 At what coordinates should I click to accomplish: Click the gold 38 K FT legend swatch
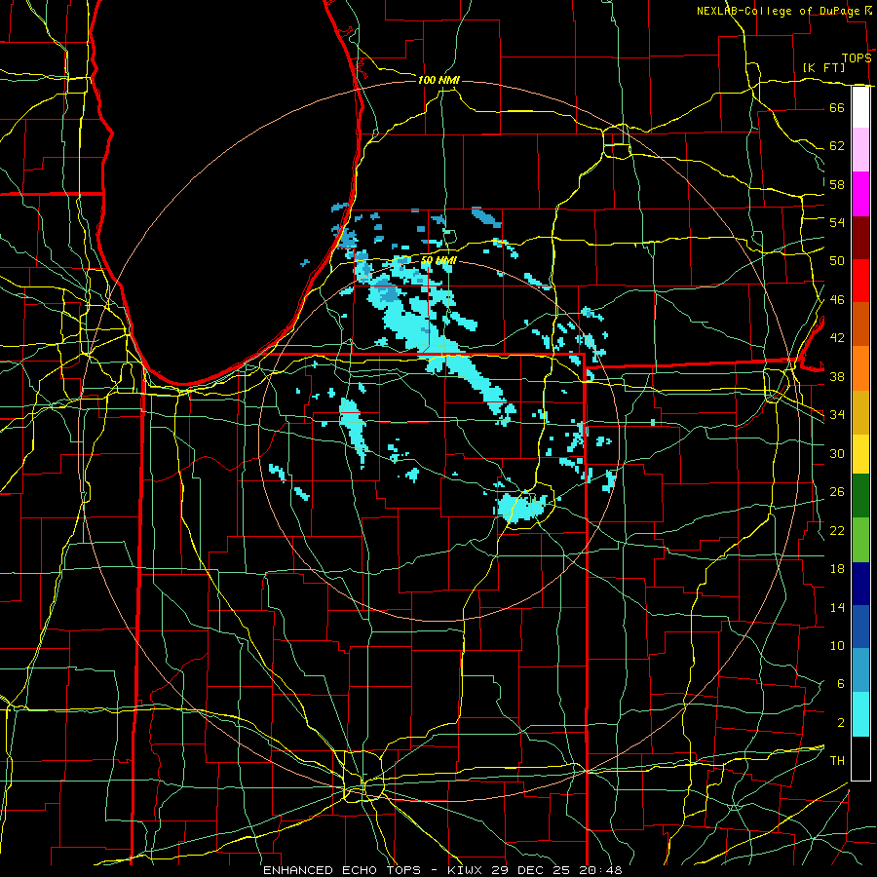[x=860, y=412]
